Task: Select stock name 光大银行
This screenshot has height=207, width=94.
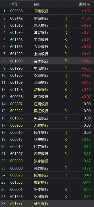Action: pos(41,25)
